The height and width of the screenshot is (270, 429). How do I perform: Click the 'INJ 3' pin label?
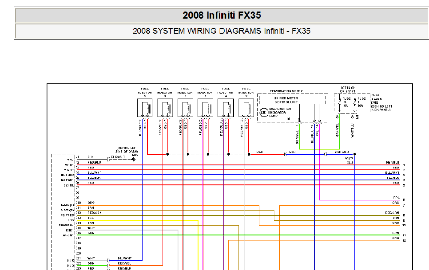(x=71, y=266)
